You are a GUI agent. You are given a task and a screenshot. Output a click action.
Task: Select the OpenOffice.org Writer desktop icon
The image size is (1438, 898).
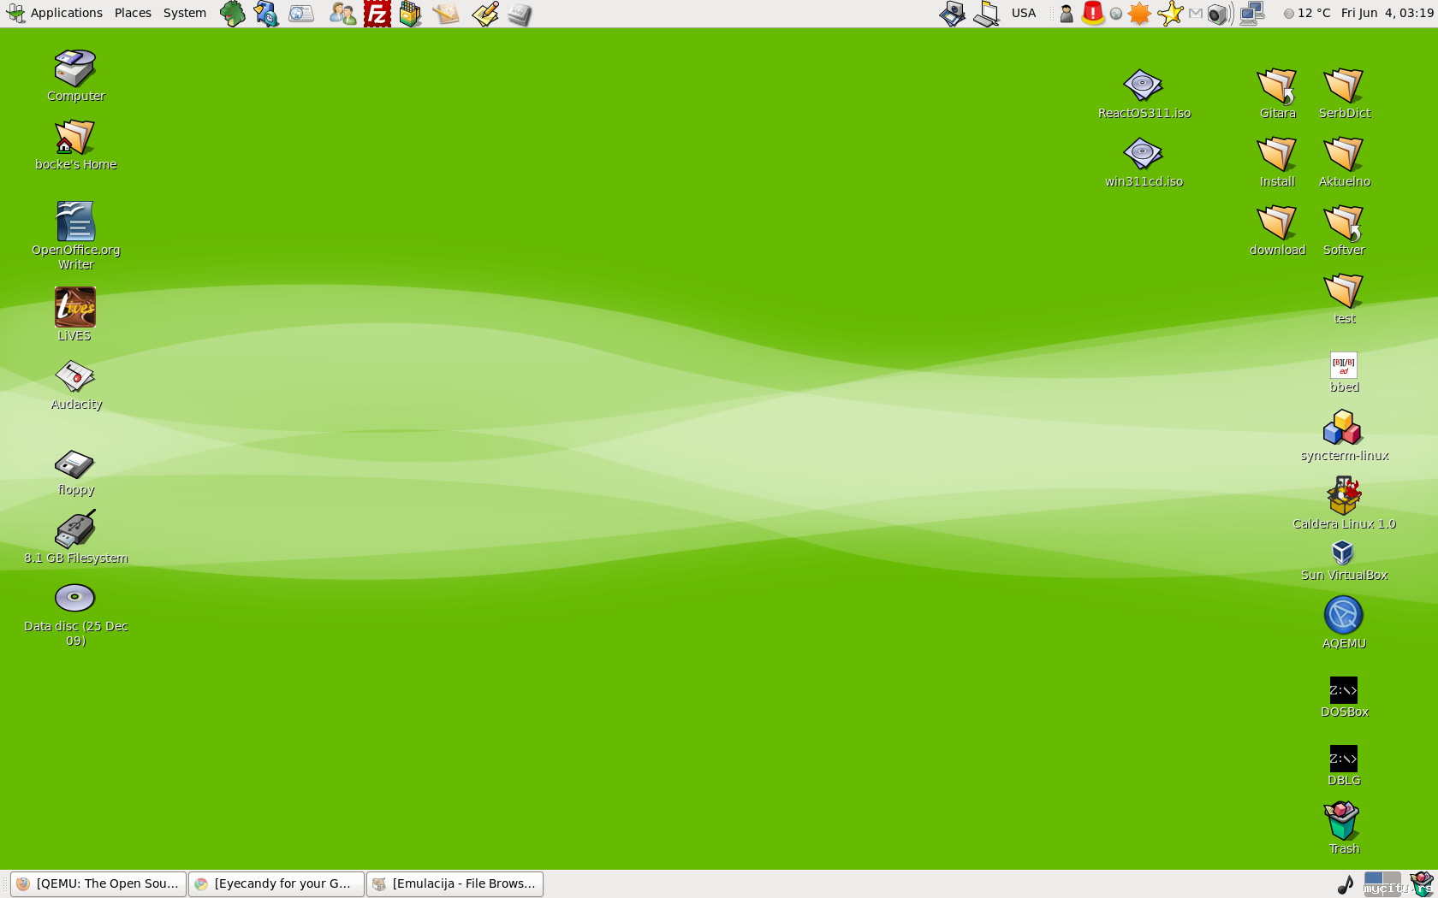pyautogui.click(x=75, y=235)
